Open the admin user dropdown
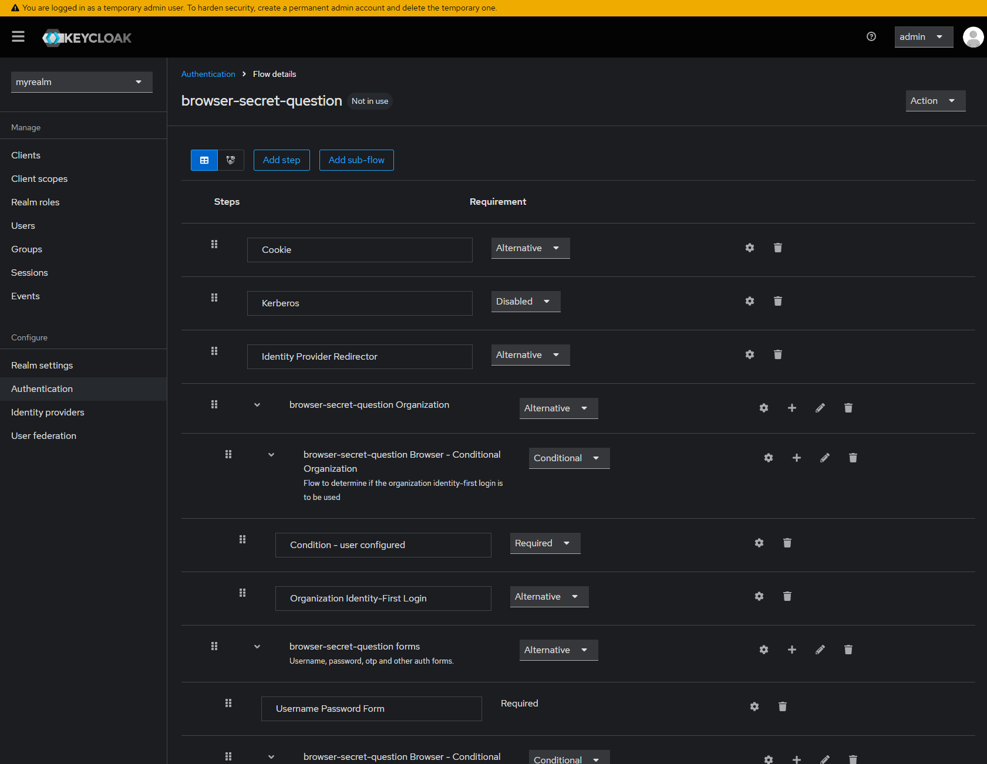Screen dimensions: 987x764 (924, 37)
